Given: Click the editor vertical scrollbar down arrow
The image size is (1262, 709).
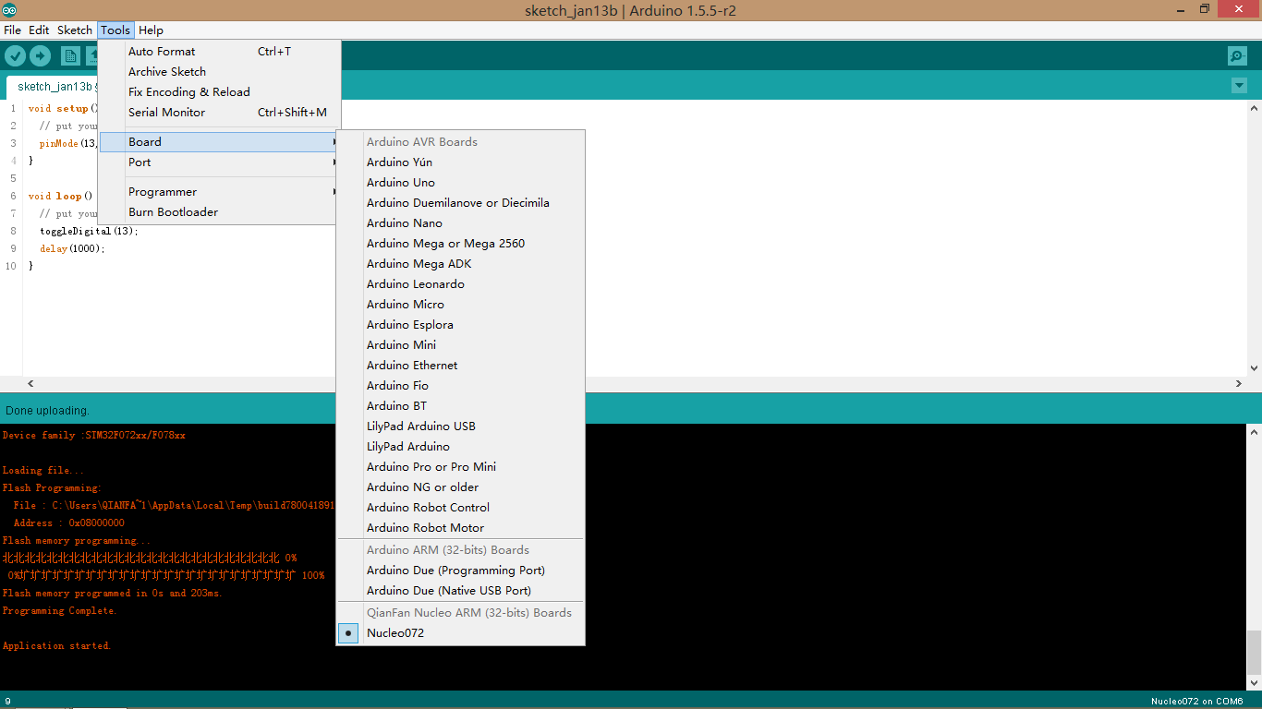Looking at the screenshot, I should pos(1254,368).
